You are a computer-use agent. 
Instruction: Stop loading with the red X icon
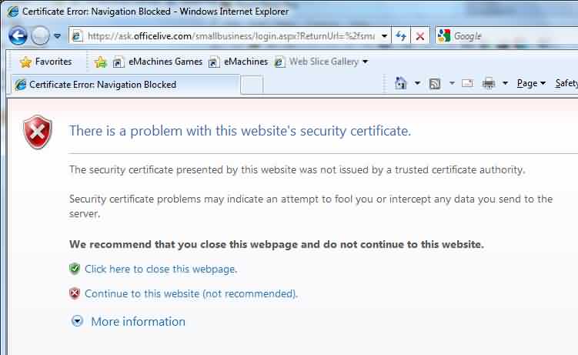tap(419, 36)
